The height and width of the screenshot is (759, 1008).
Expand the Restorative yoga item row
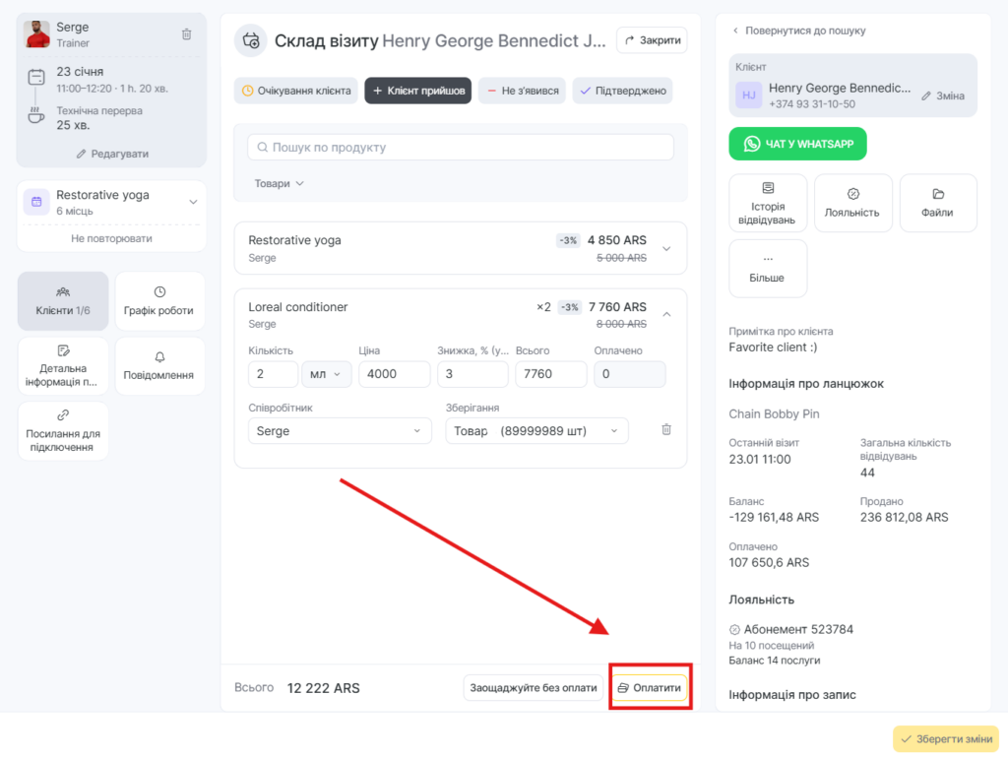coord(666,248)
